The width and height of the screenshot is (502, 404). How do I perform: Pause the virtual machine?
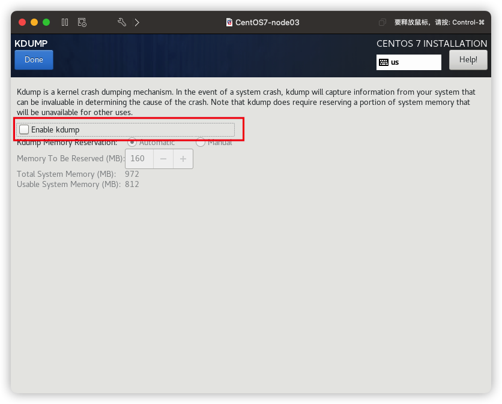click(x=65, y=22)
